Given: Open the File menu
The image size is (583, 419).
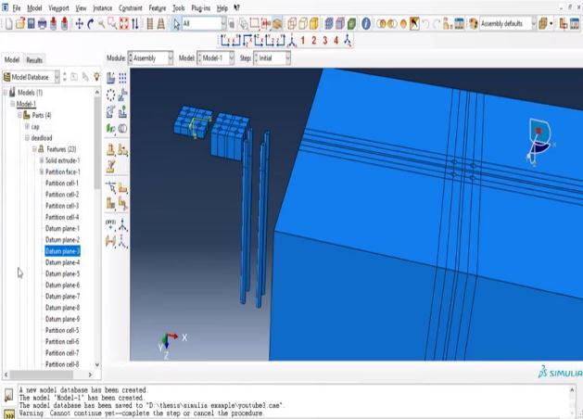Looking at the screenshot, I should (x=17, y=7).
